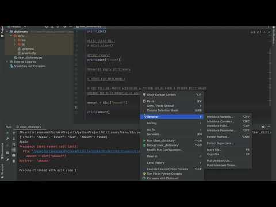Click the Rerun icon in Run panel
This screenshot has width=276, height=207.
pos(7,133)
